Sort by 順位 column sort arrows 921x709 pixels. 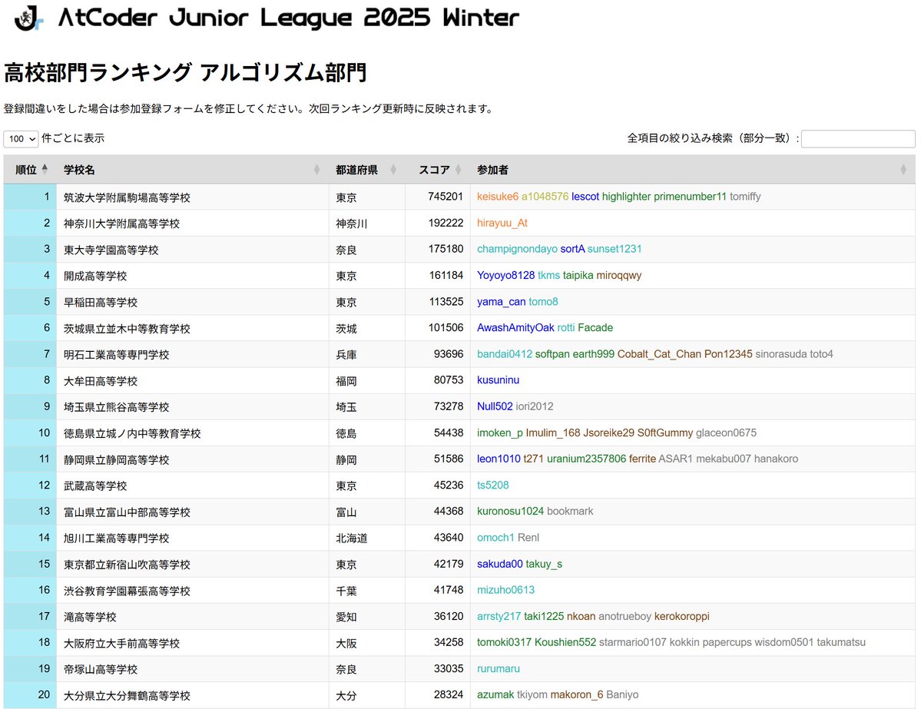tap(45, 169)
